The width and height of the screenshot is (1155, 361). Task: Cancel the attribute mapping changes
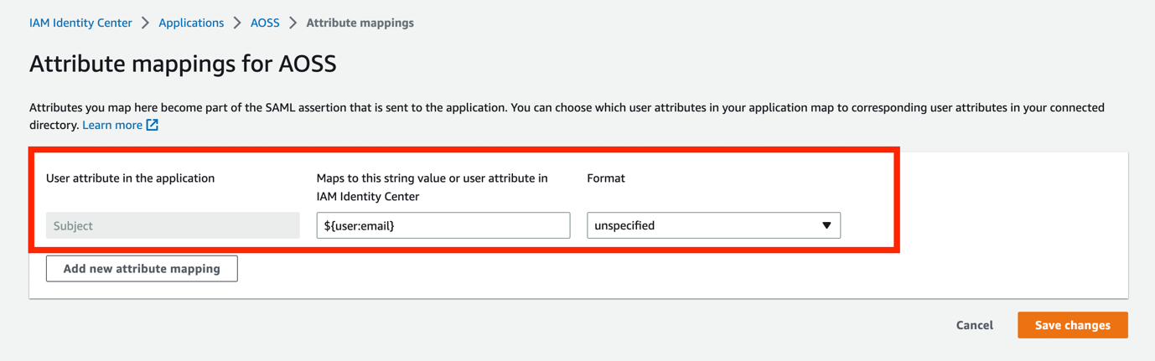point(974,325)
